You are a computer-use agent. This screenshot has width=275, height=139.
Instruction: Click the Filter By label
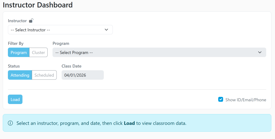tap(16, 43)
